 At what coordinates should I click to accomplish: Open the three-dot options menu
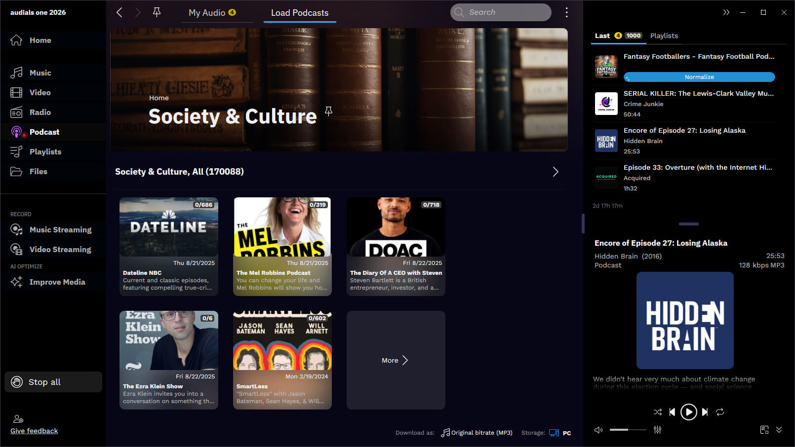[x=566, y=12]
